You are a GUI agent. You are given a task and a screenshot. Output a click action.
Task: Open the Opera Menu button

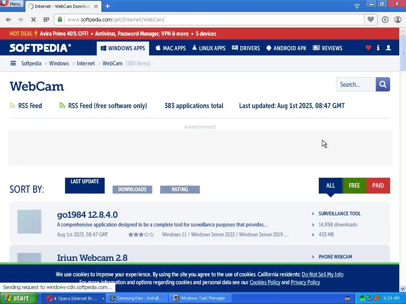tap(11, 4)
